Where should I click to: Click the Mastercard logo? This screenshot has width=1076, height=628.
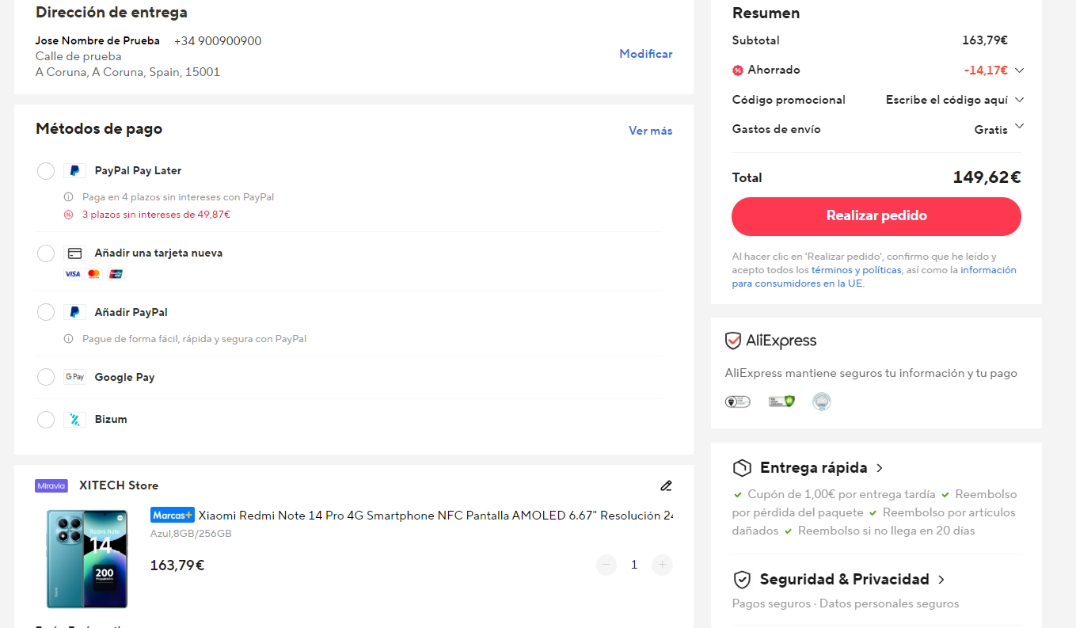[94, 274]
